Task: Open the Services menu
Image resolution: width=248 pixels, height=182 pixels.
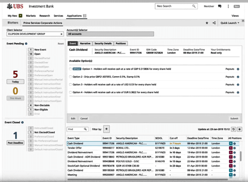Action: point(58,16)
